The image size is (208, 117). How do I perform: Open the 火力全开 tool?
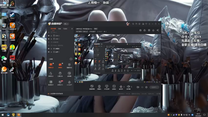pos(69,83)
